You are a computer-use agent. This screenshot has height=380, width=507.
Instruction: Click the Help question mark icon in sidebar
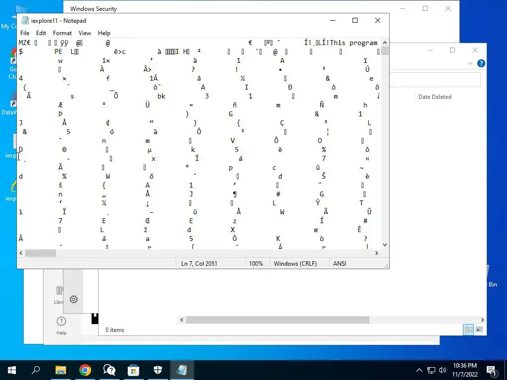tap(61, 321)
